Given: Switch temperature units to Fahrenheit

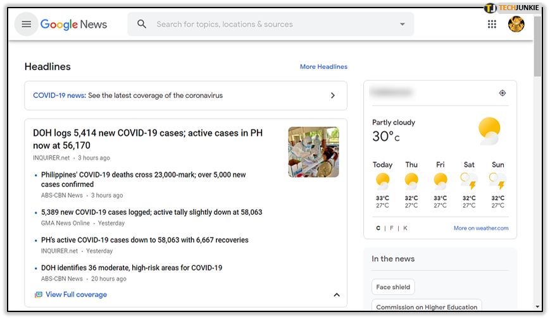Looking at the screenshot, I should [x=391, y=228].
